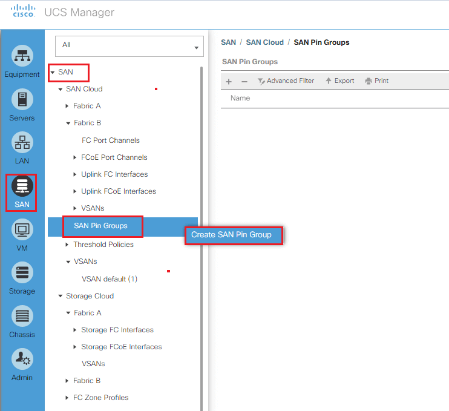This screenshot has width=449, height=411.
Task: Open the Admin navigation icon
Action: click(22, 359)
